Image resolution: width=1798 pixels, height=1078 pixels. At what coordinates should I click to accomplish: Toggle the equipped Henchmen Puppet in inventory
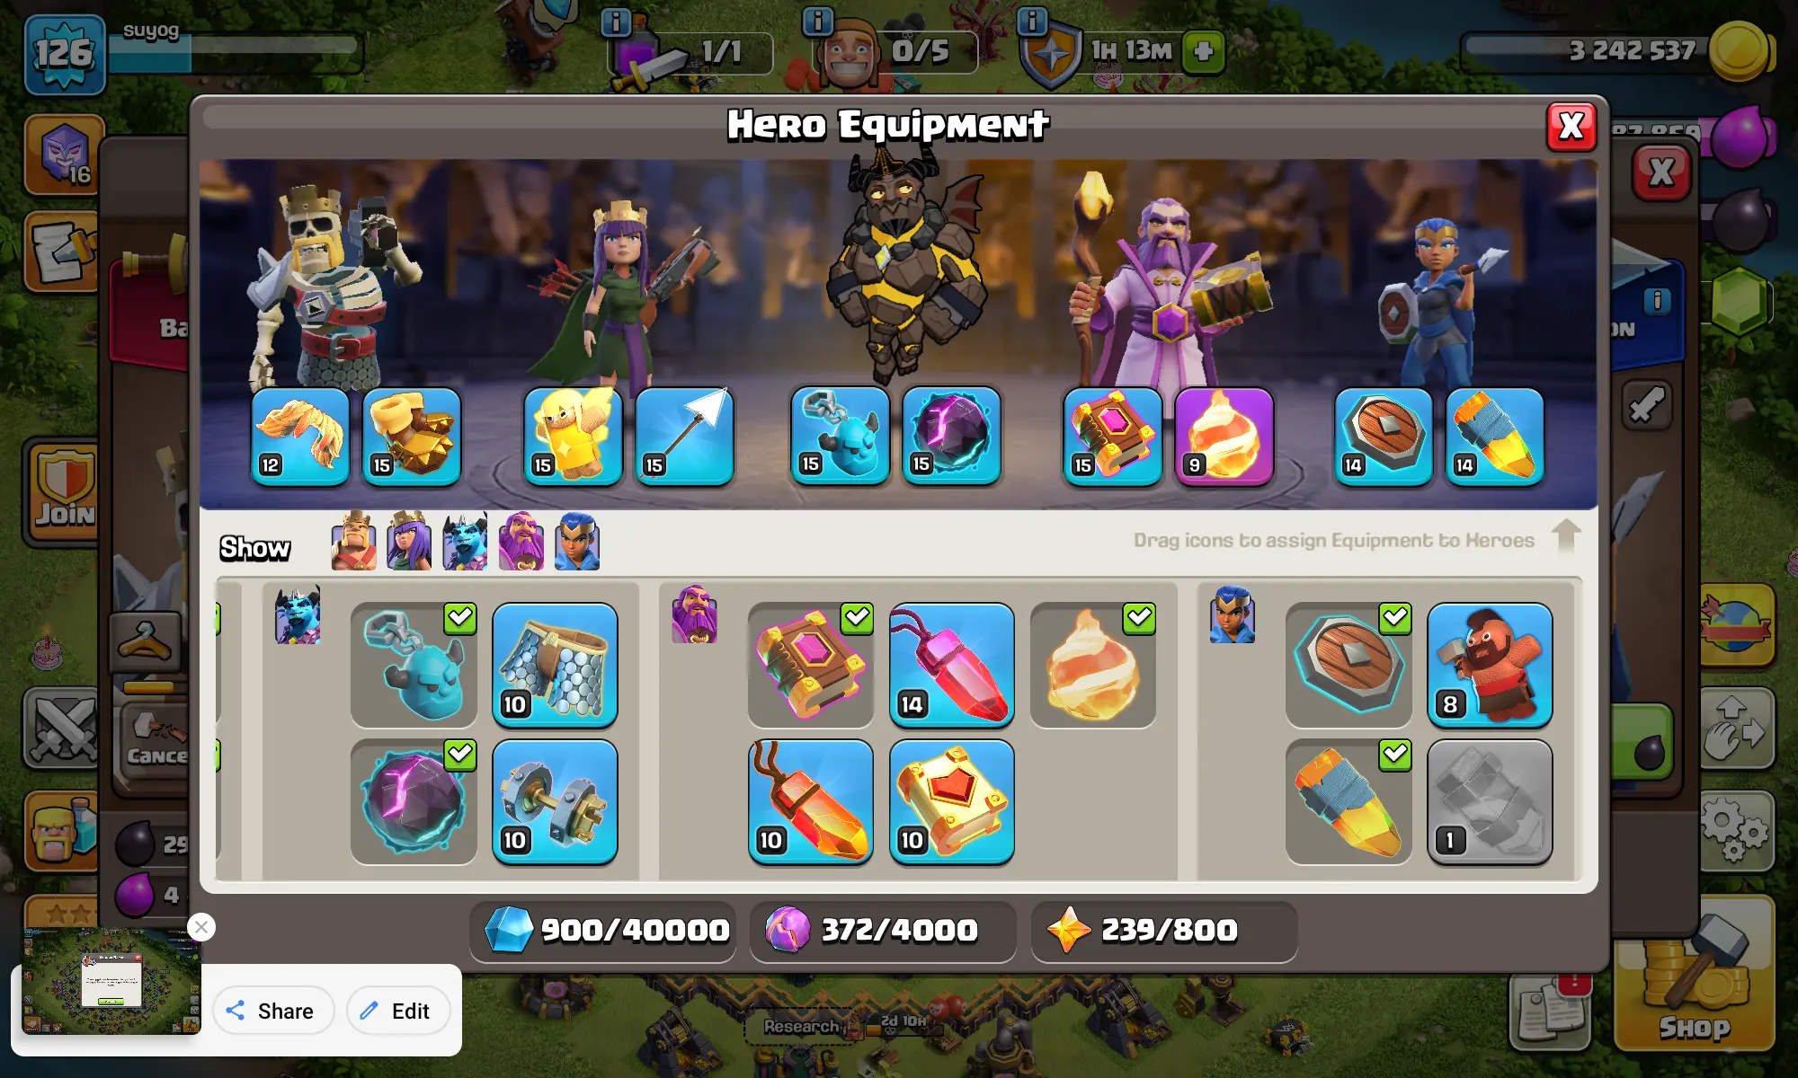[x=414, y=665]
